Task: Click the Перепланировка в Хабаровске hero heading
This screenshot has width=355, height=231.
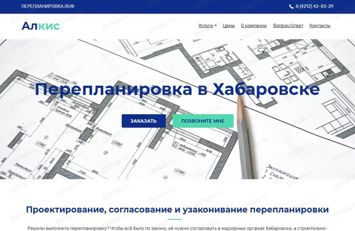Action: [x=177, y=89]
